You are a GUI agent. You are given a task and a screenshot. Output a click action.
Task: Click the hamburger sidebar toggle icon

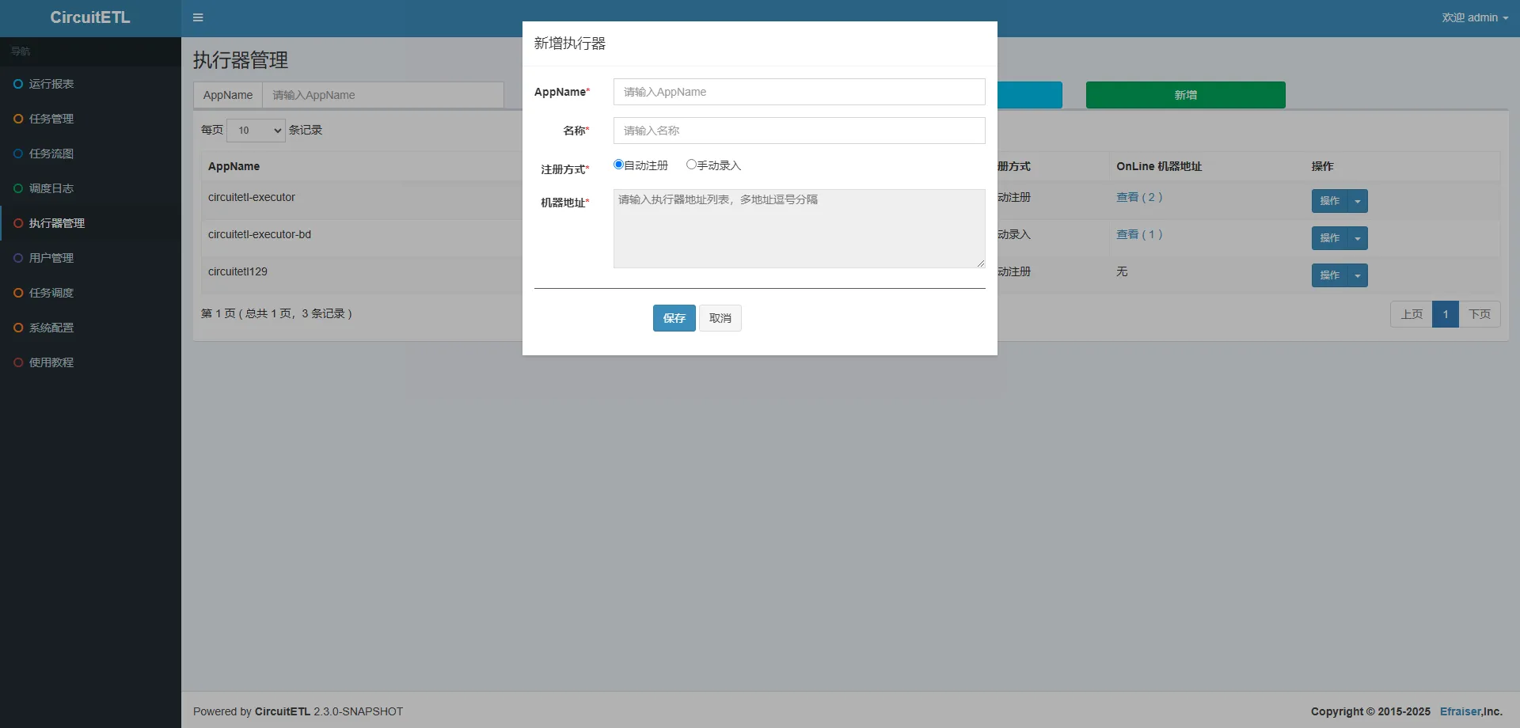(x=198, y=17)
